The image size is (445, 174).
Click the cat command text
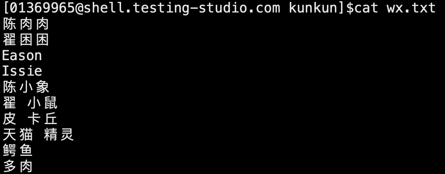(x=366, y=8)
